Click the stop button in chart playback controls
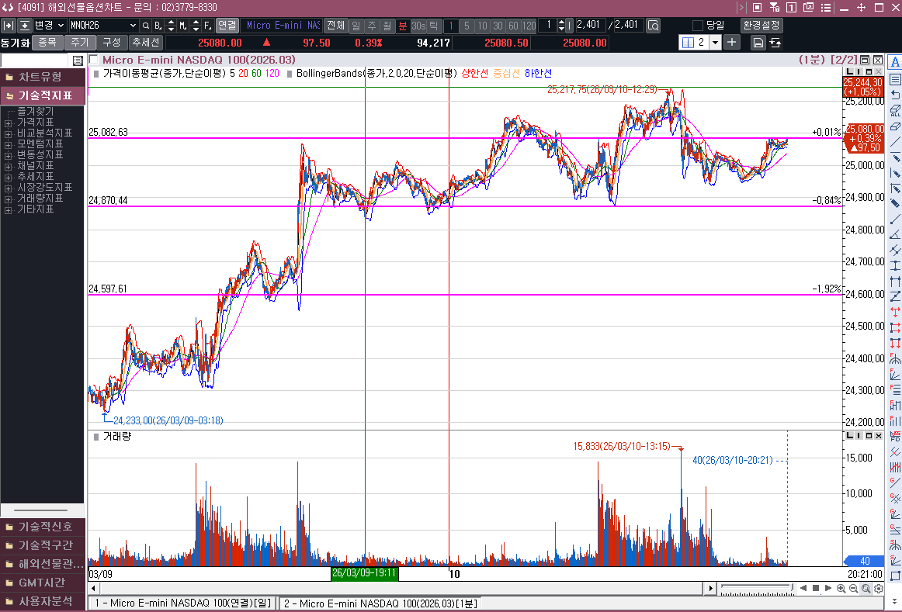 coord(816,589)
